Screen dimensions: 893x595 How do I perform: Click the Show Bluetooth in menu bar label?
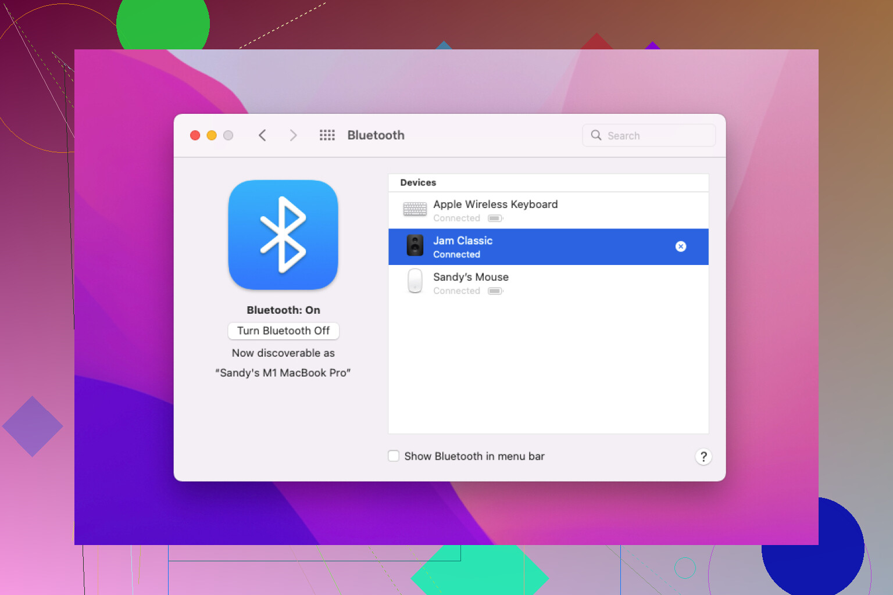474,457
